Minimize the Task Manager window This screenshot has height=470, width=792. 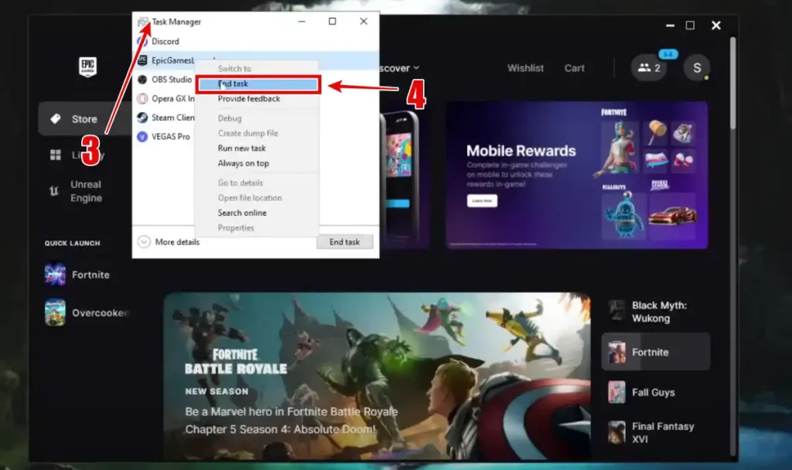[x=302, y=21]
